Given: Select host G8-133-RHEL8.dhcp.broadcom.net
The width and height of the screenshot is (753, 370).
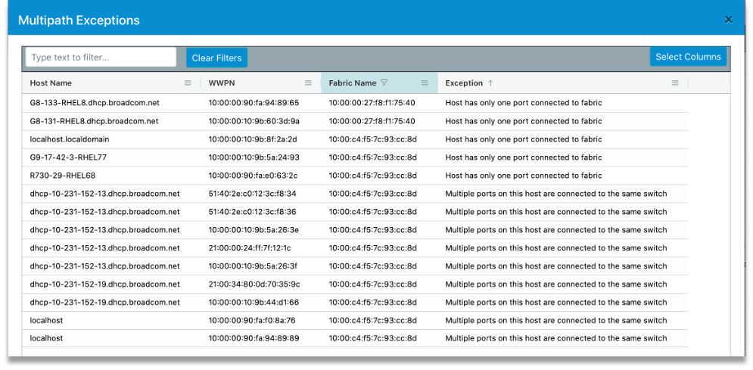Looking at the screenshot, I should pyautogui.click(x=95, y=103).
